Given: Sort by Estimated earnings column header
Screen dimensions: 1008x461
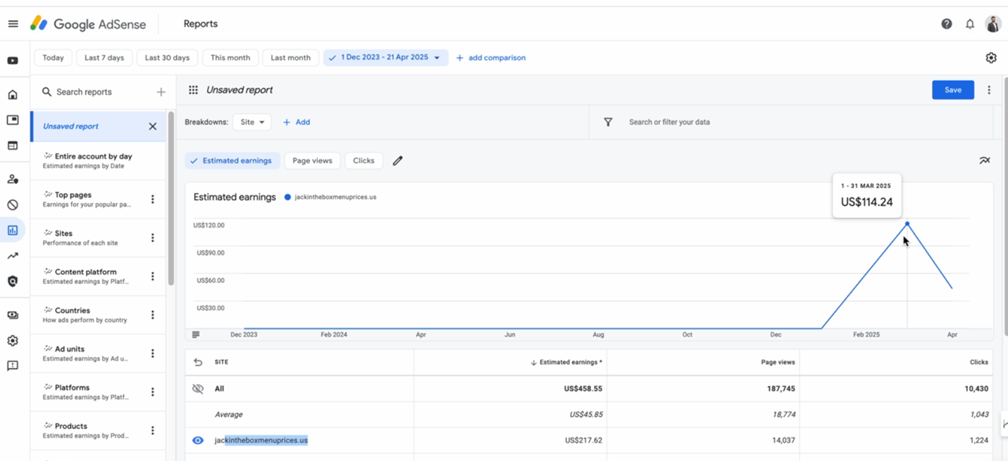Looking at the screenshot, I should [x=566, y=362].
